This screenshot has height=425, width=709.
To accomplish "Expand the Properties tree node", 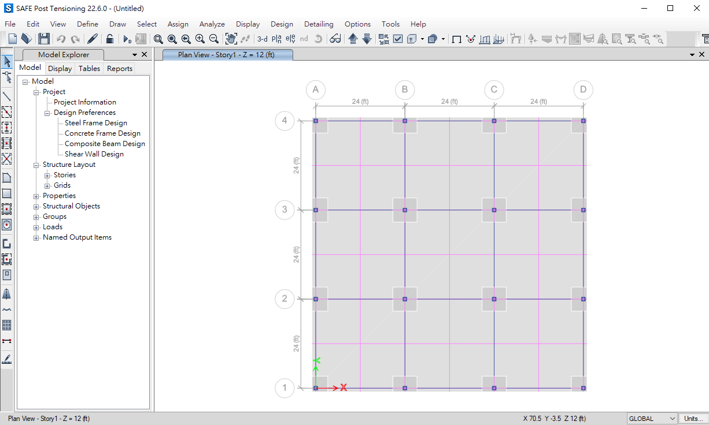I will tap(36, 196).
